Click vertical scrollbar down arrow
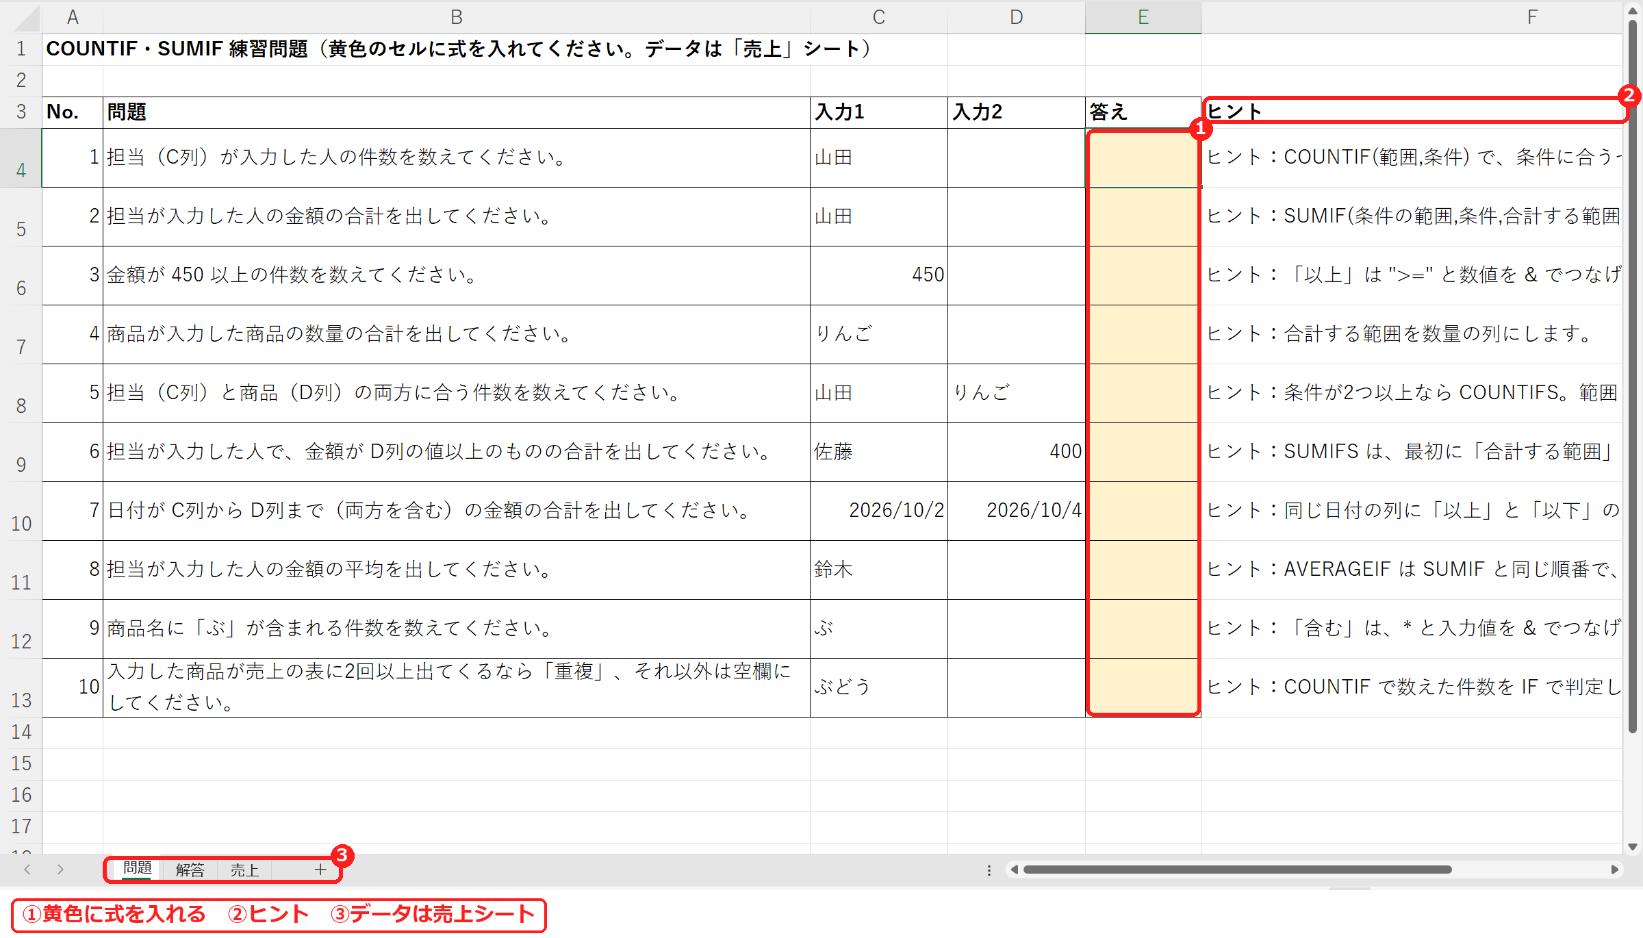 [1633, 847]
